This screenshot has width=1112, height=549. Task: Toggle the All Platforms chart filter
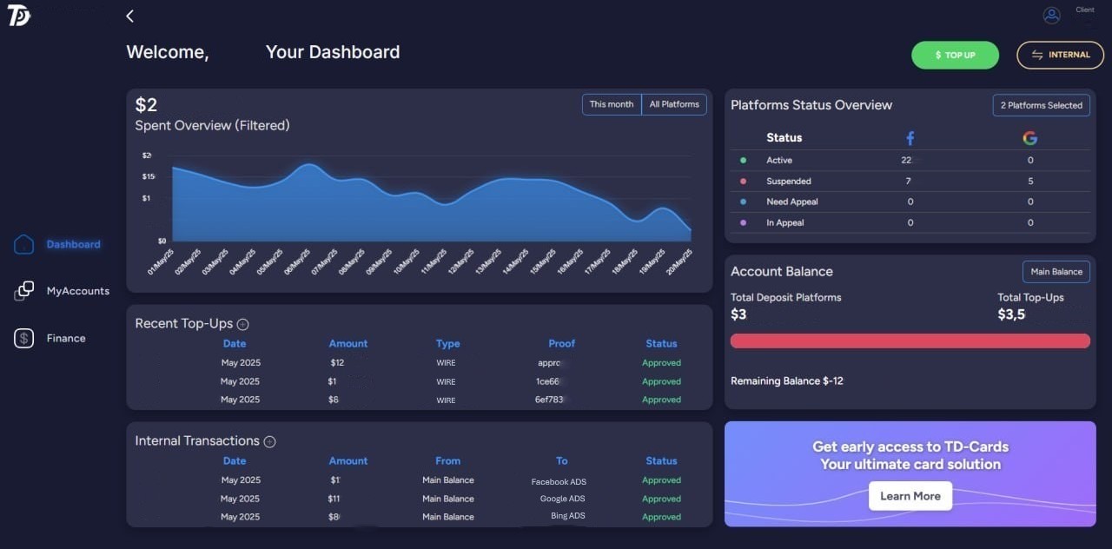coord(674,103)
